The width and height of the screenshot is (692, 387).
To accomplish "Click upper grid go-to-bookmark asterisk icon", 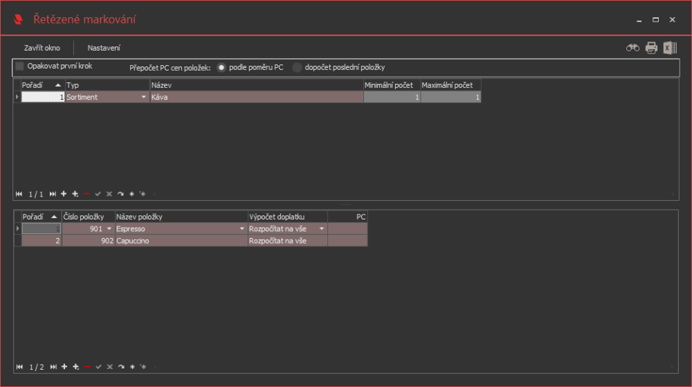I will tap(143, 194).
